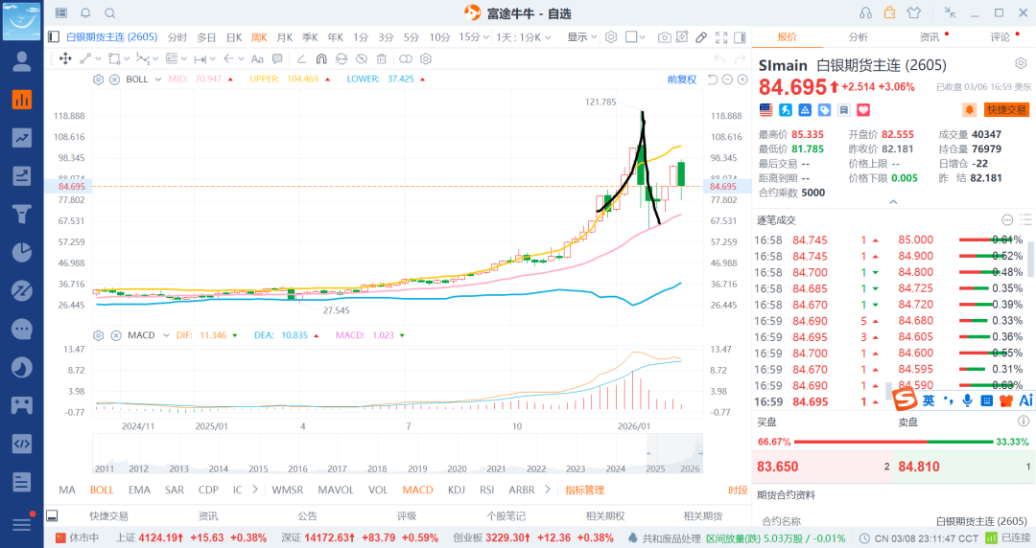Image resolution: width=1036 pixels, height=548 pixels.
Task: Open the 分析 analysis tab
Action: point(859,37)
